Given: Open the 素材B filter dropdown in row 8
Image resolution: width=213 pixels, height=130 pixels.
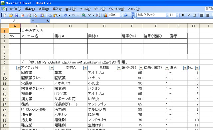Looking at the screenshot, I should coord(119,68).
